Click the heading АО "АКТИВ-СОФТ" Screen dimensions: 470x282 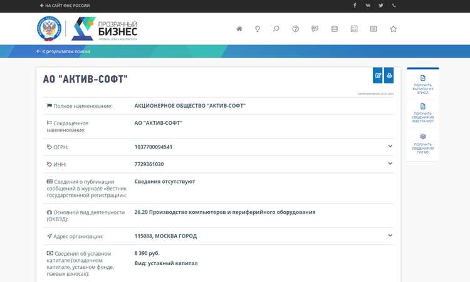[x=85, y=79]
